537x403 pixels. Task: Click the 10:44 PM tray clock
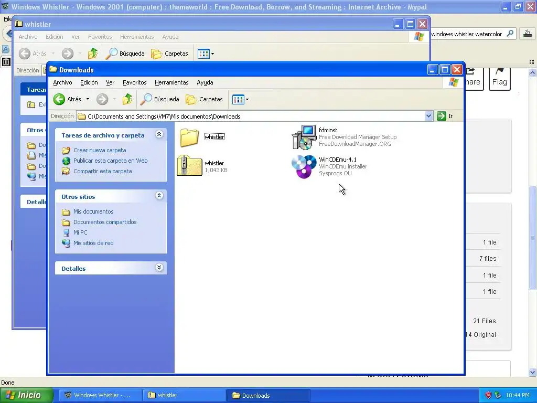(x=518, y=396)
